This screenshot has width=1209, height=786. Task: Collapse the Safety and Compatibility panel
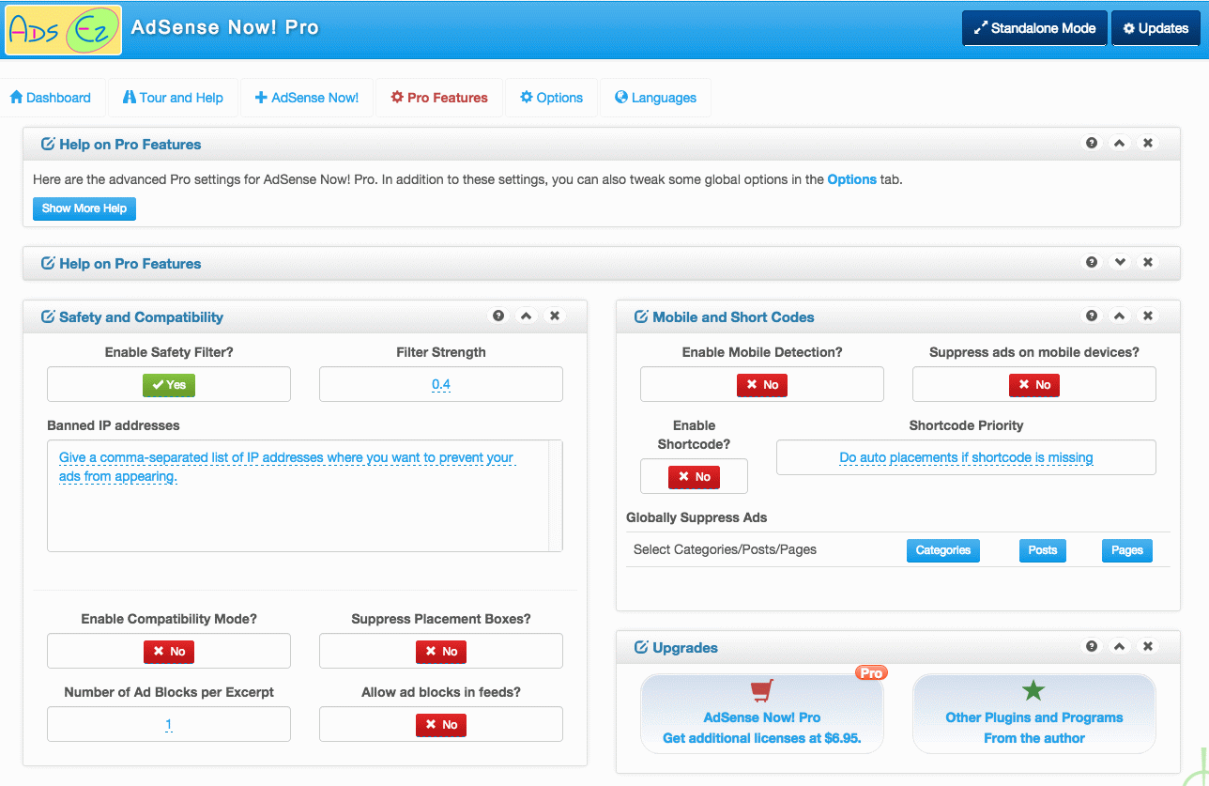click(x=526, y=316)
